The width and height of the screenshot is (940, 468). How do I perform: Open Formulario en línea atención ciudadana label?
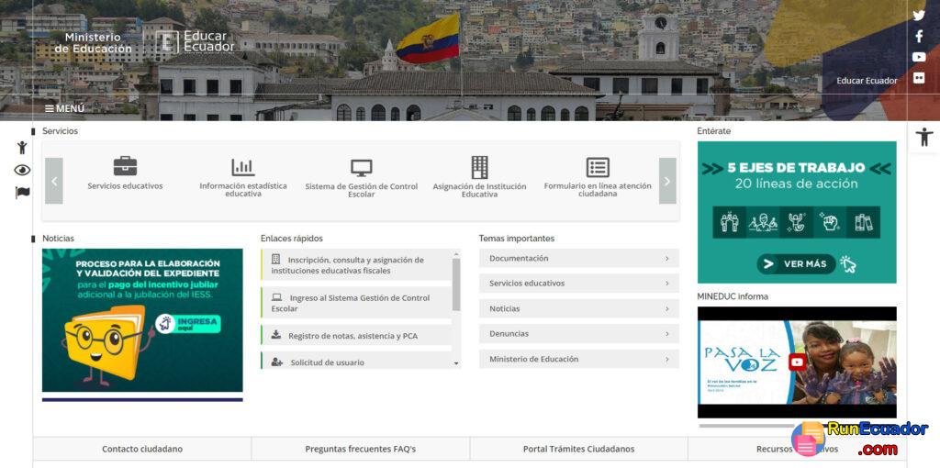pos(598,190)
